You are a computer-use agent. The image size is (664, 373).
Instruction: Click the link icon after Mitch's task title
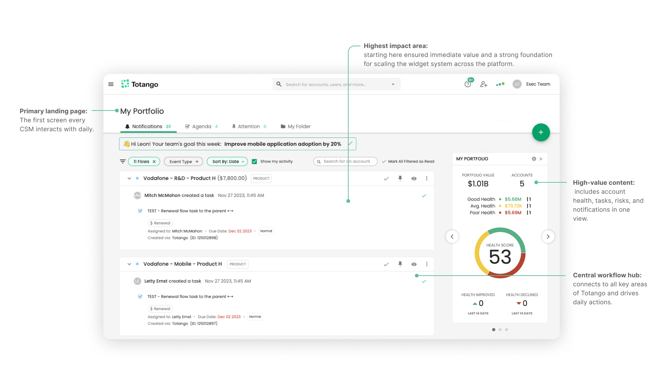(230, 211)
